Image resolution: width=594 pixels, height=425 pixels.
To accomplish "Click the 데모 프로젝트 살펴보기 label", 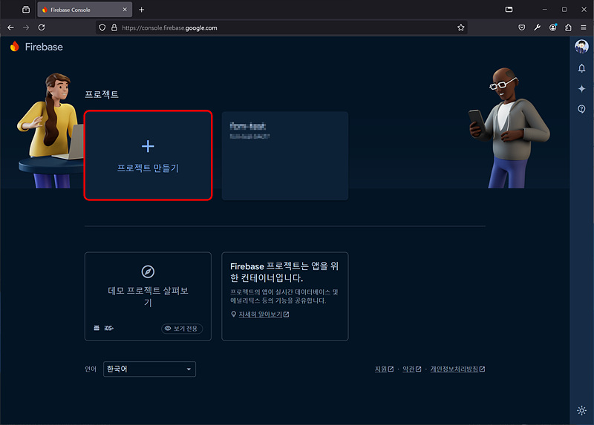I will pyautogui.click(x=148, y=297).
